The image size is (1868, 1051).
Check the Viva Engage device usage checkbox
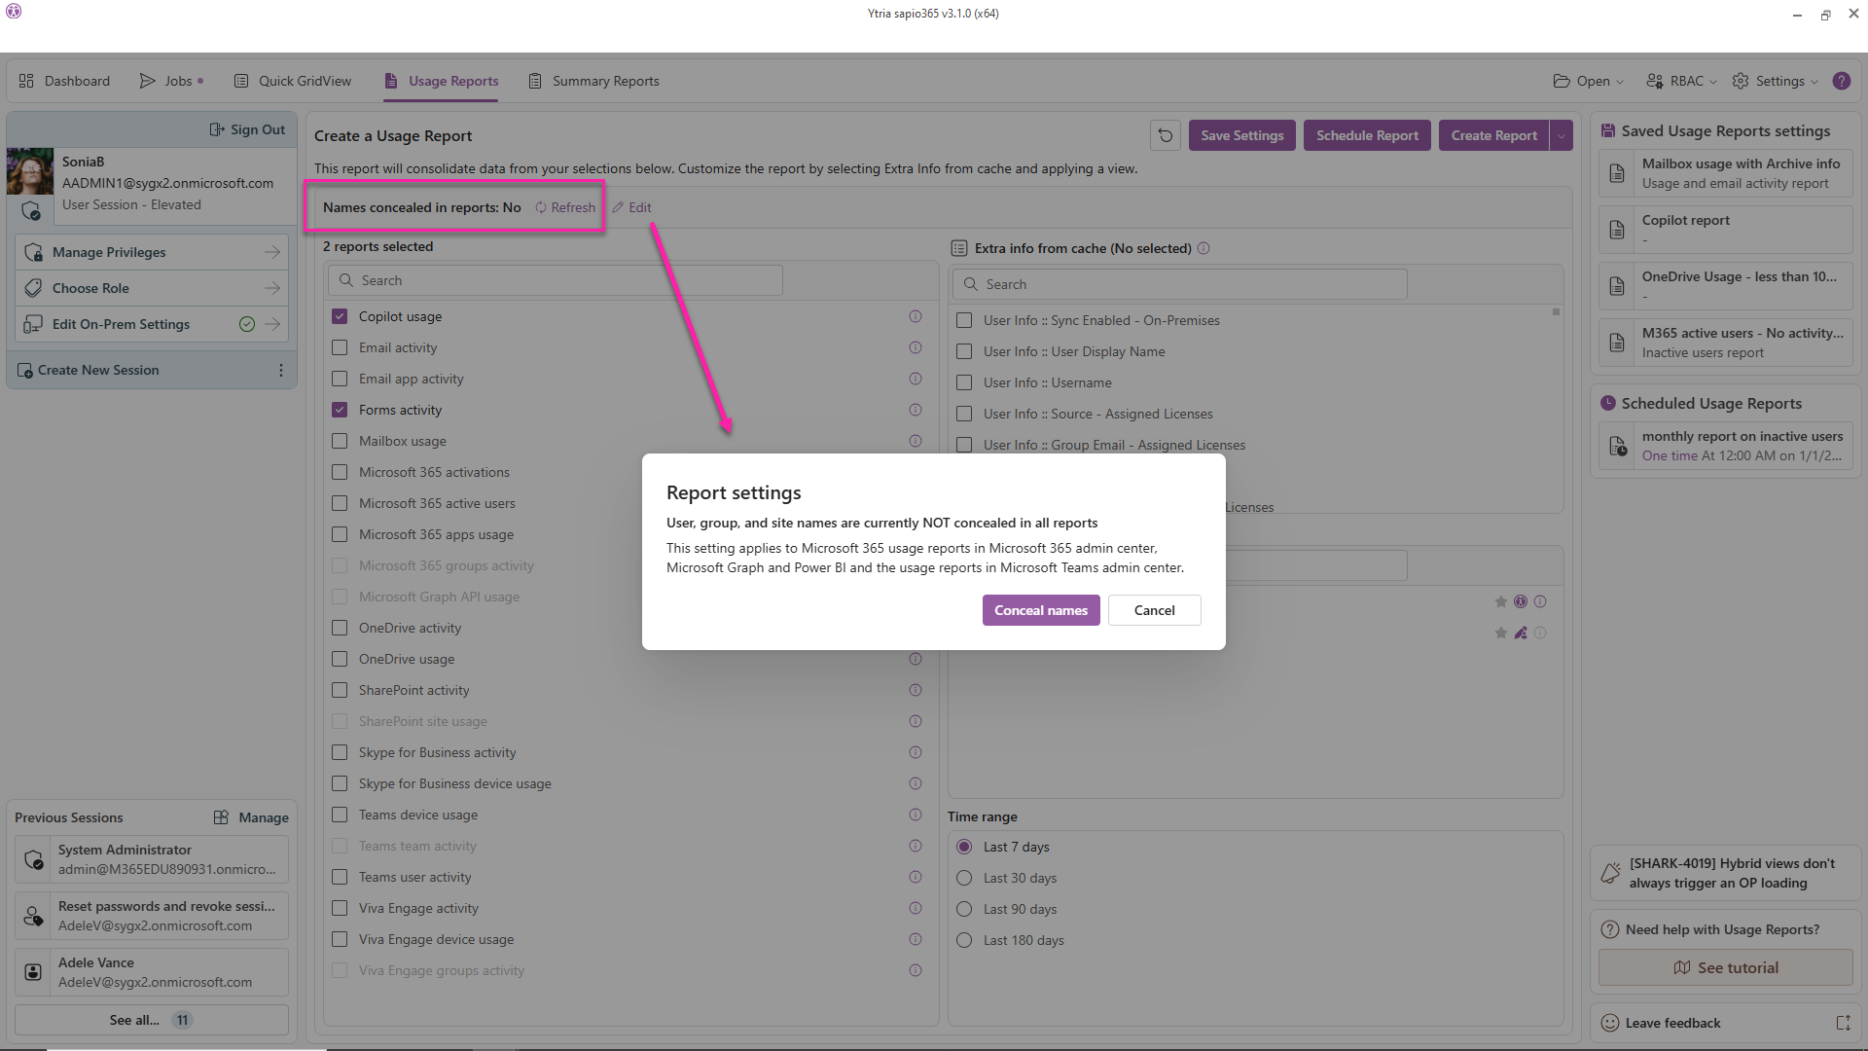pos(340,939)
